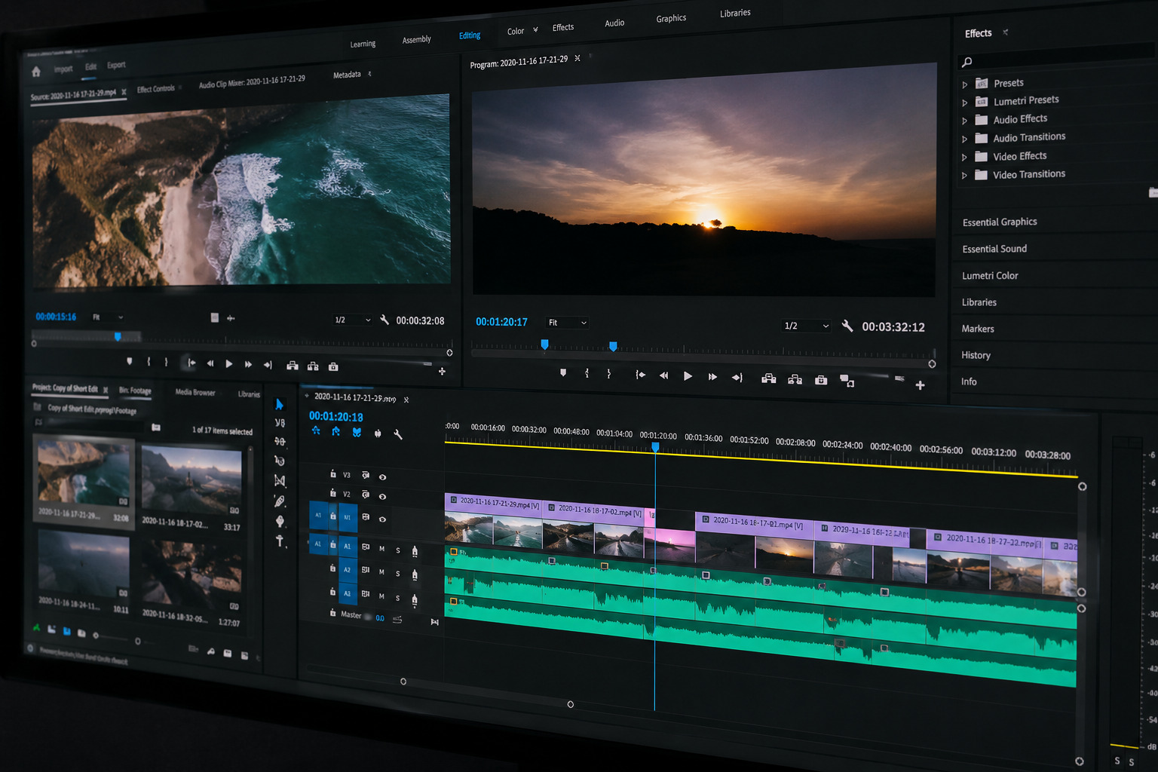Solo audio track A3
This screenshot has width=1158, height=772.
(x=398, y=597)
